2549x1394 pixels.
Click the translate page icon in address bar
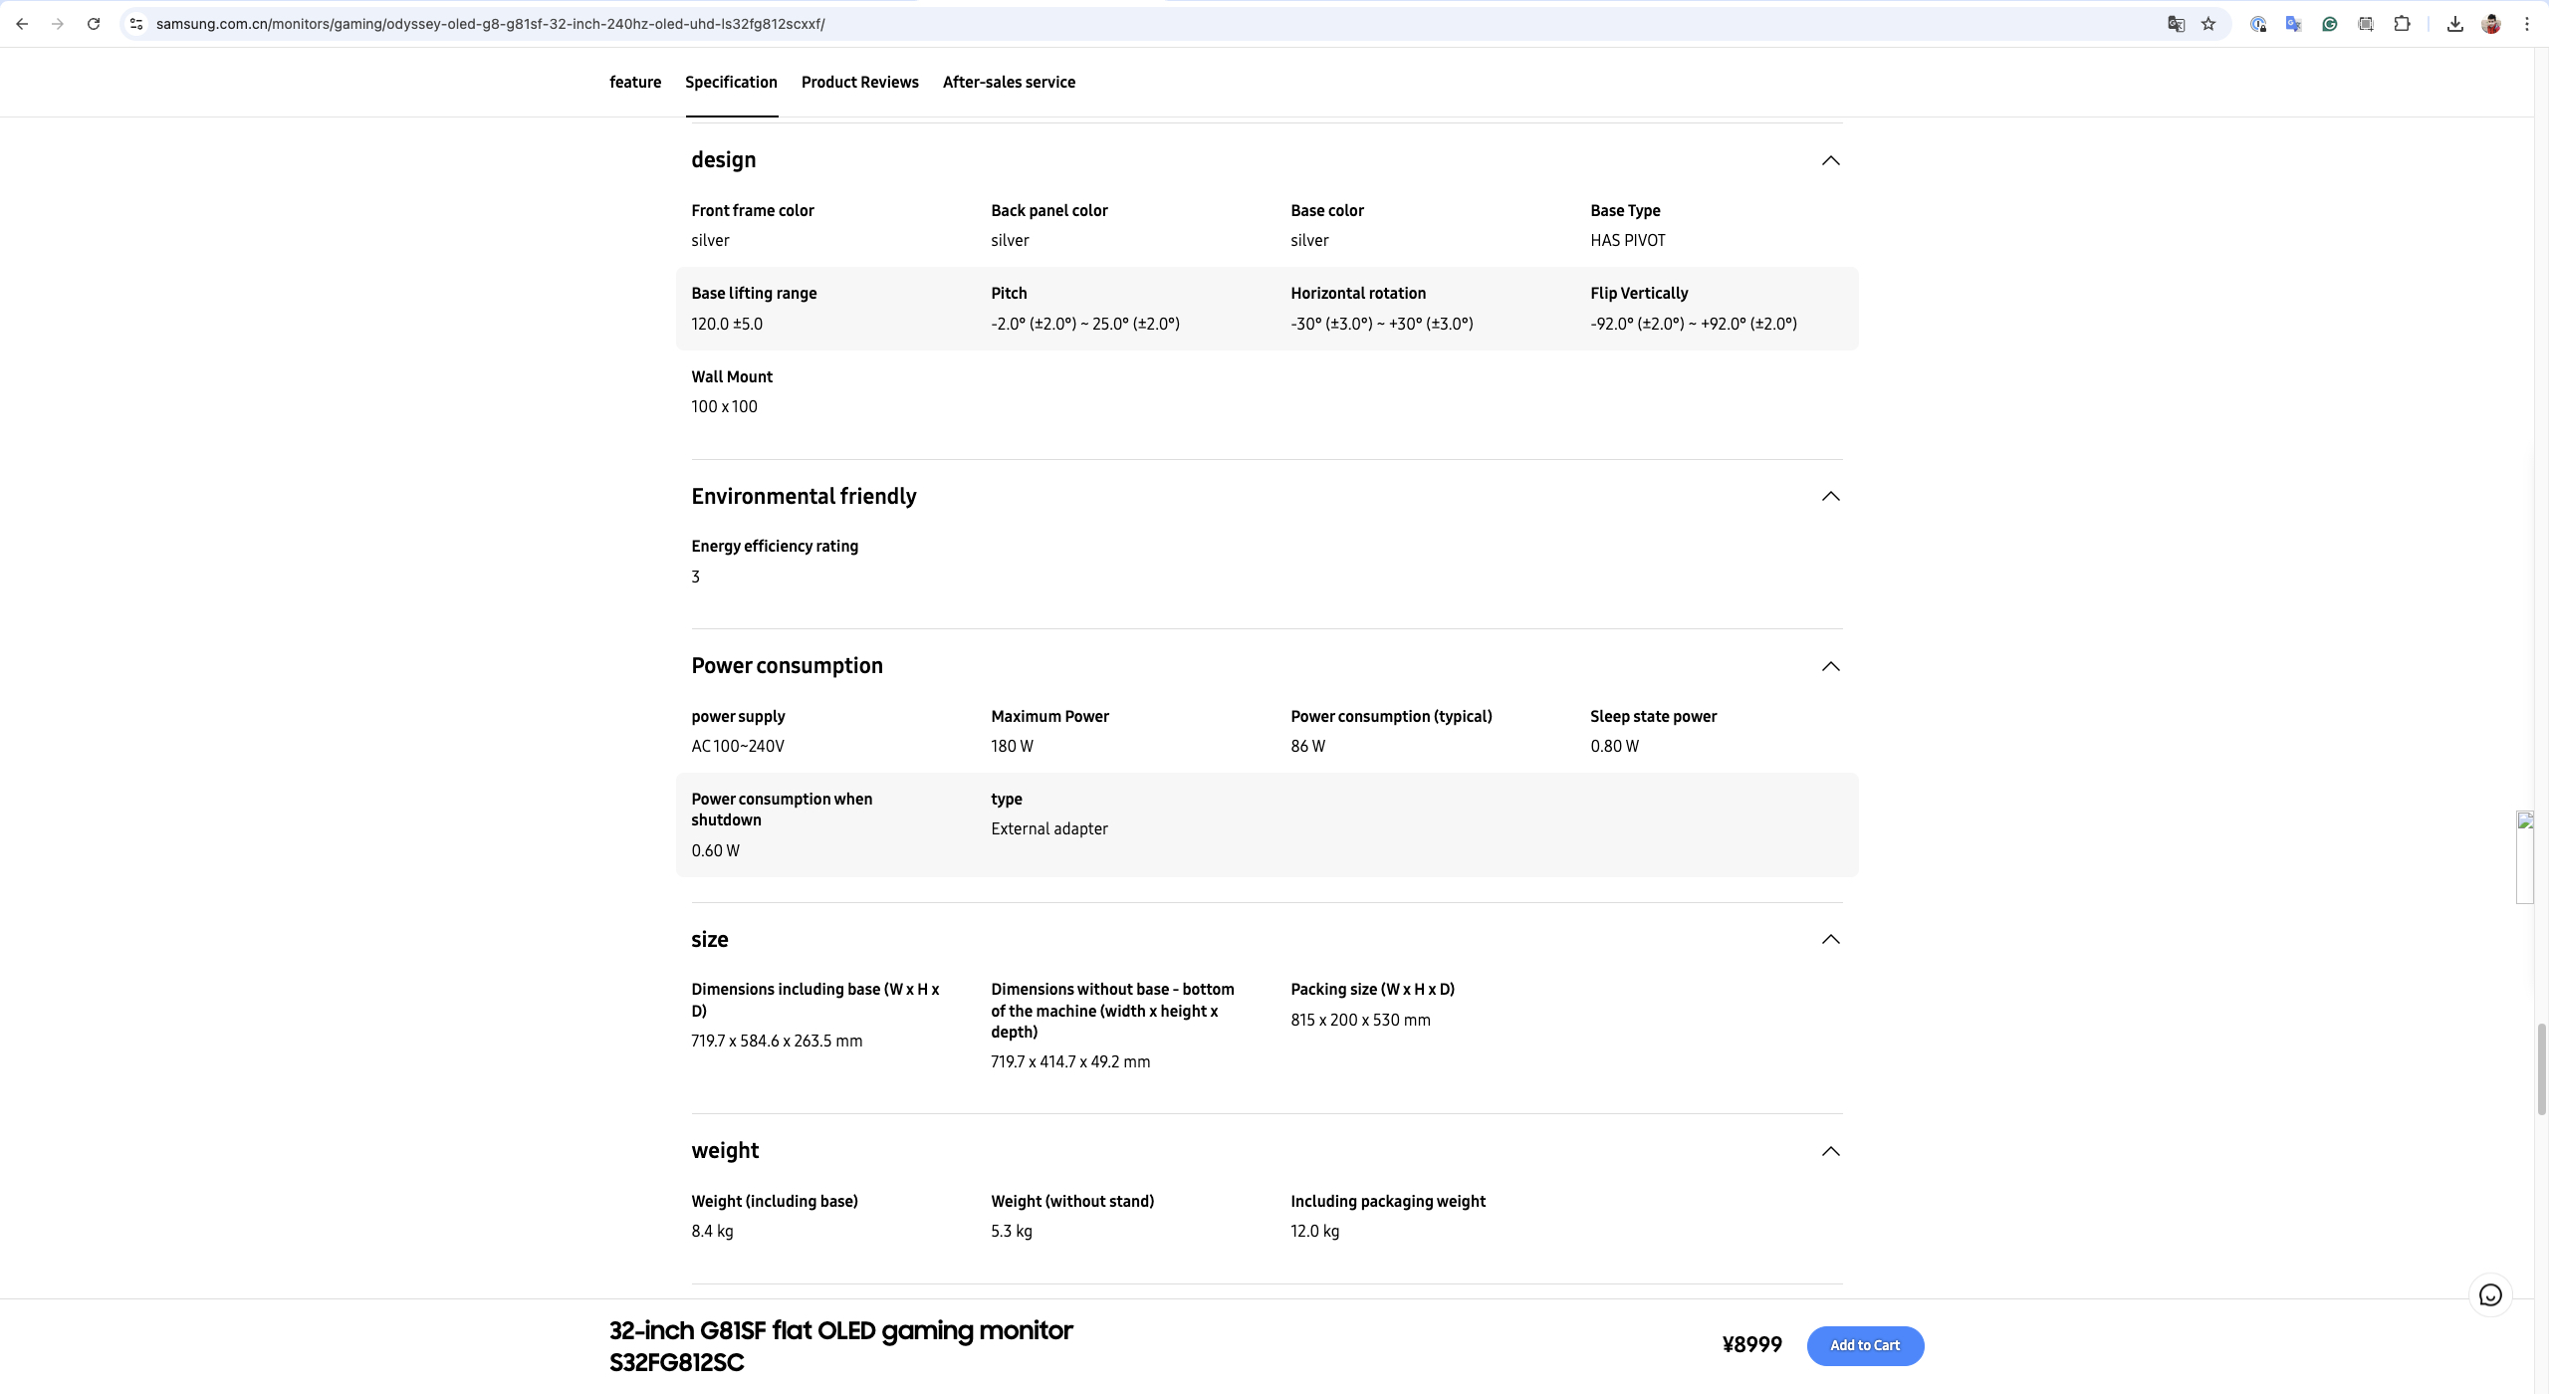(2176, 24)
